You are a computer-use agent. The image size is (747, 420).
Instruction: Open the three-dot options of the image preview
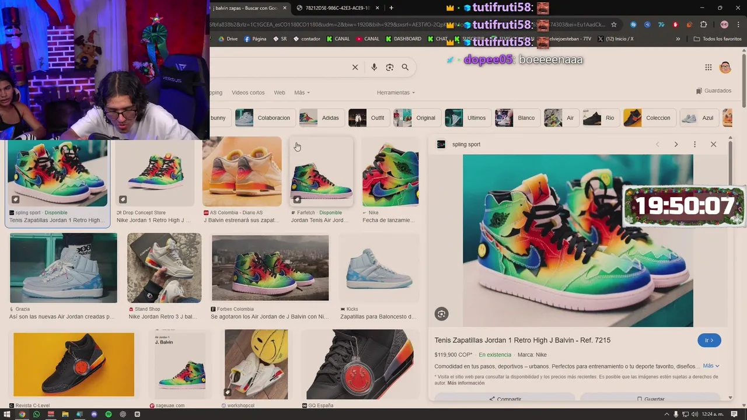click(694, 144)
